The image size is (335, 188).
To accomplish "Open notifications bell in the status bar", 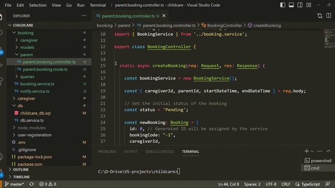I will click(x=328, y=184).
